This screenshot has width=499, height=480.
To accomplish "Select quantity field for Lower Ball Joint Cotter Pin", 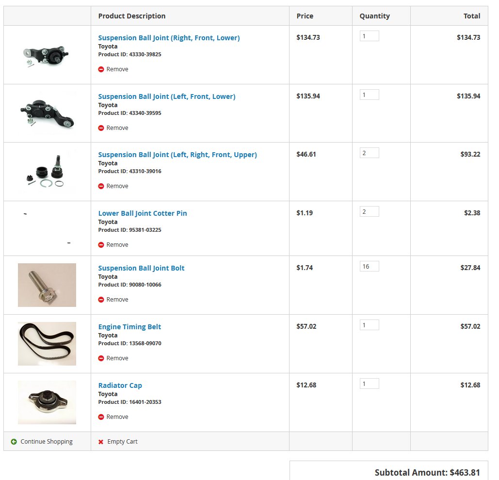I will click(369, 211).
